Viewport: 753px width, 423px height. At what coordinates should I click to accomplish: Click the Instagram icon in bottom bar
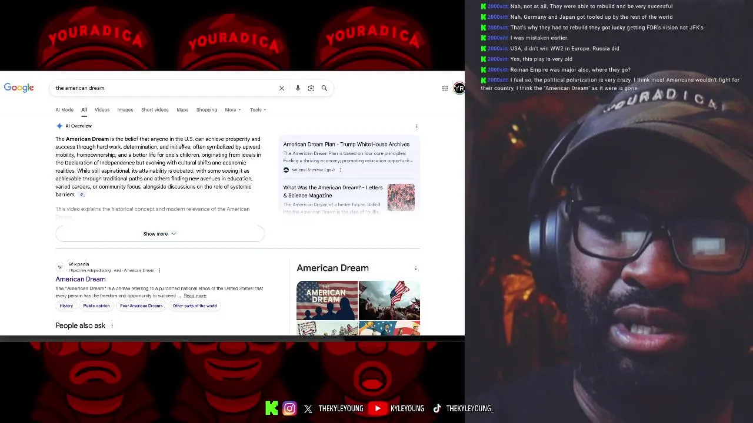[289, 408]
